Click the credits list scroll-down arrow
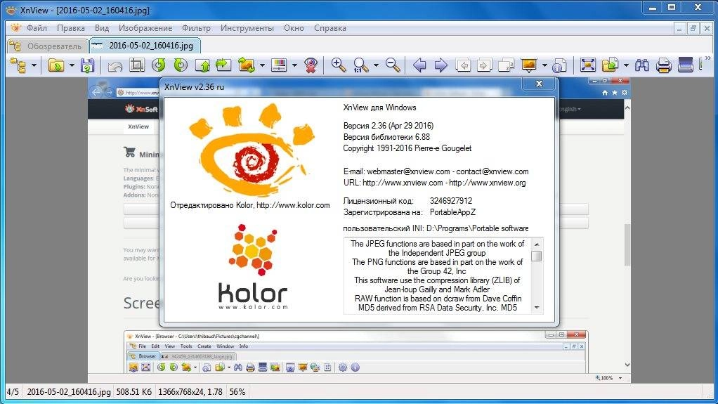The width and height of the screenshot is (718, 404). pos(537,307)
